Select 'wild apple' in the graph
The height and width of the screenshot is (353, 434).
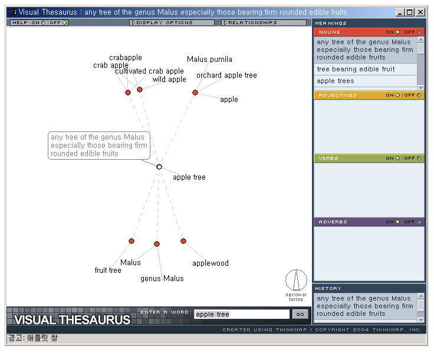pos(169,80)
